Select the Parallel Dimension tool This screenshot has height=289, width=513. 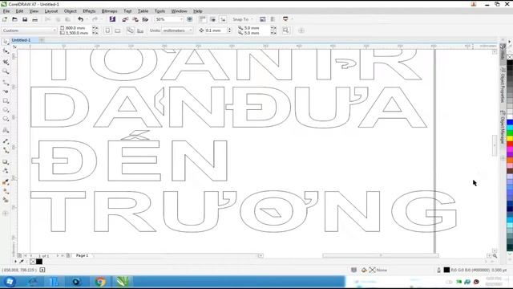click(6, 141)
